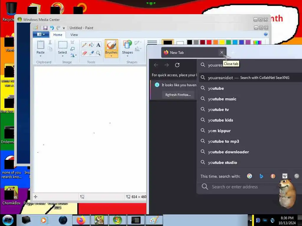Image resolution: width=302 pixels, height=226 pixels.
Task: Choose the 'yom kippur' suggestion
Action: (250, 131)
